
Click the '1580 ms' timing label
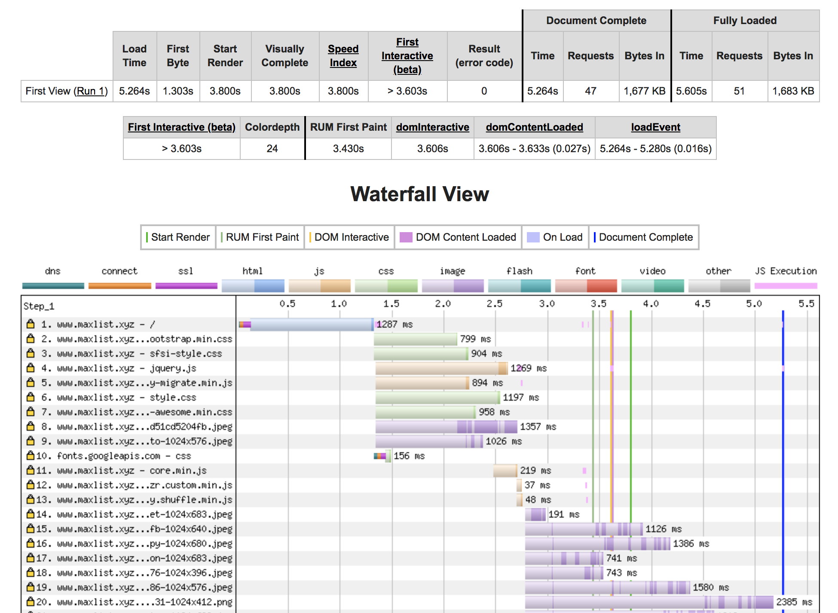[x=711, y=587]
